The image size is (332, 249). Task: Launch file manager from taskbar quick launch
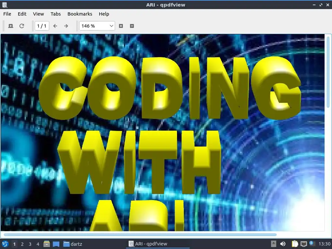pos(47,244)
